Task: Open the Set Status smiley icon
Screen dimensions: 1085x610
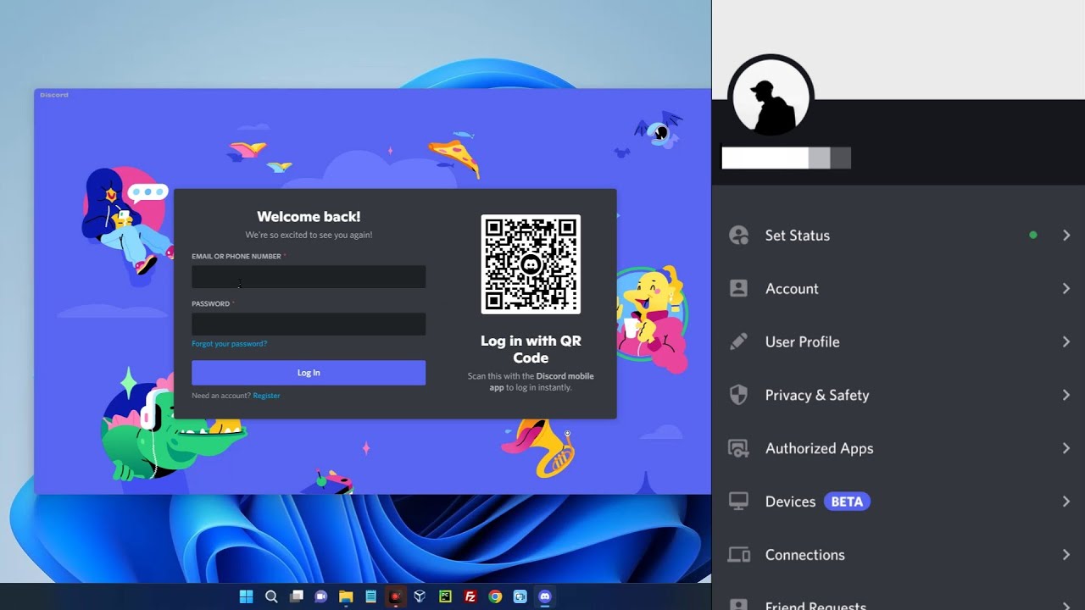Action: click(739, 236)
